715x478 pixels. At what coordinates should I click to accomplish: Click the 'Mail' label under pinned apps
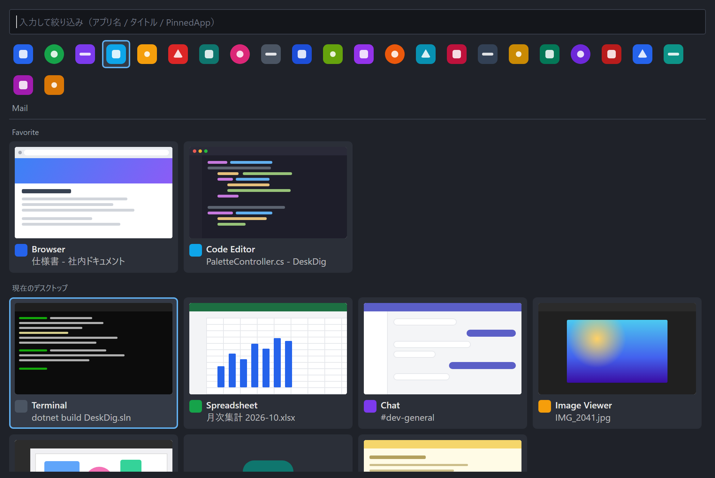coord(20,108)
